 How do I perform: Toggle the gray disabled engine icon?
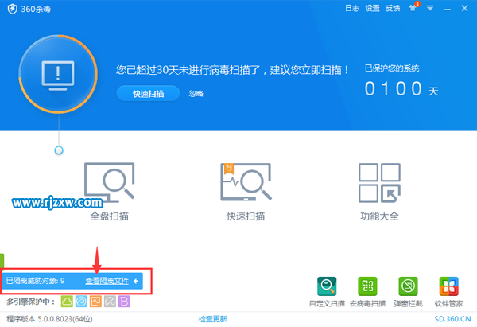click(110, 302)
